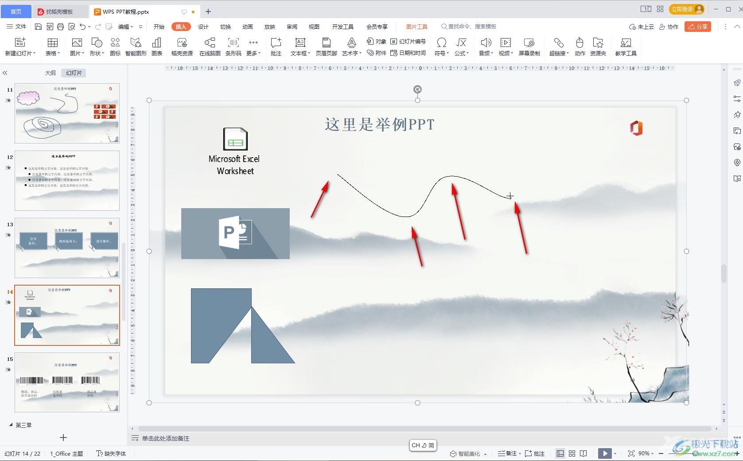The height and width of the screenshot is (461, 743).
Task: Collapse the 第三章 section
Action: pyautogui.click(x=11, y=425)
